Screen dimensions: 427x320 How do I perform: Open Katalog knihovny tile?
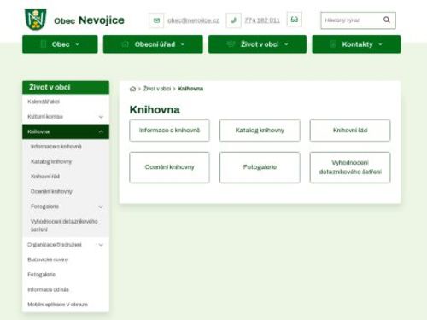260,131
